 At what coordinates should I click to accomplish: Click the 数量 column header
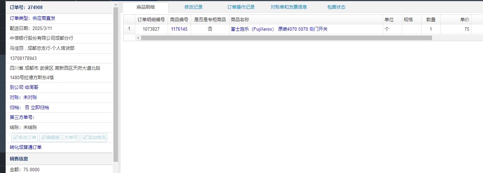[431, 20]
